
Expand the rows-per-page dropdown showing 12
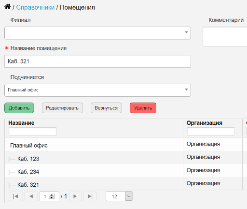coord(129,196)
